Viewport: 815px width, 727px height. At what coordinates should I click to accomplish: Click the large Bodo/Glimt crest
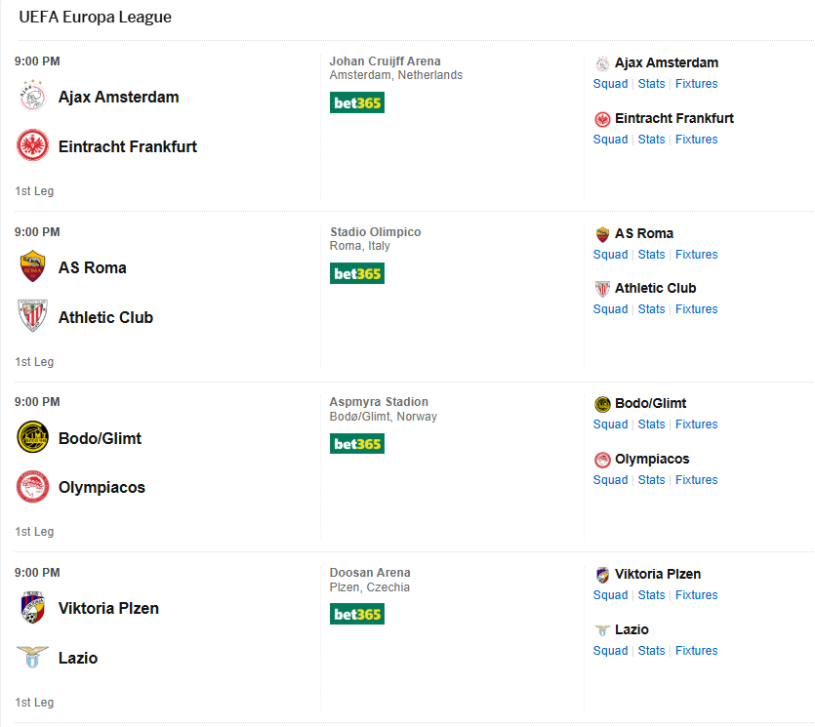pyautogui.click(x=32, y=438)
